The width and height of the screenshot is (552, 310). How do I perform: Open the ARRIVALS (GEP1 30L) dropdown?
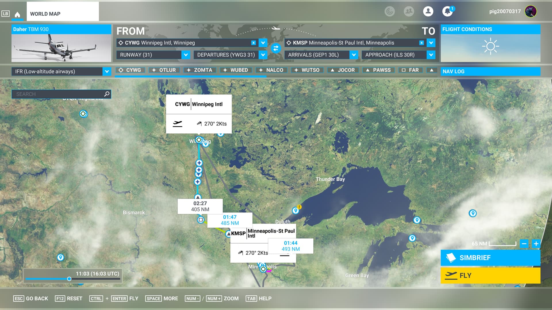point(354,55)
